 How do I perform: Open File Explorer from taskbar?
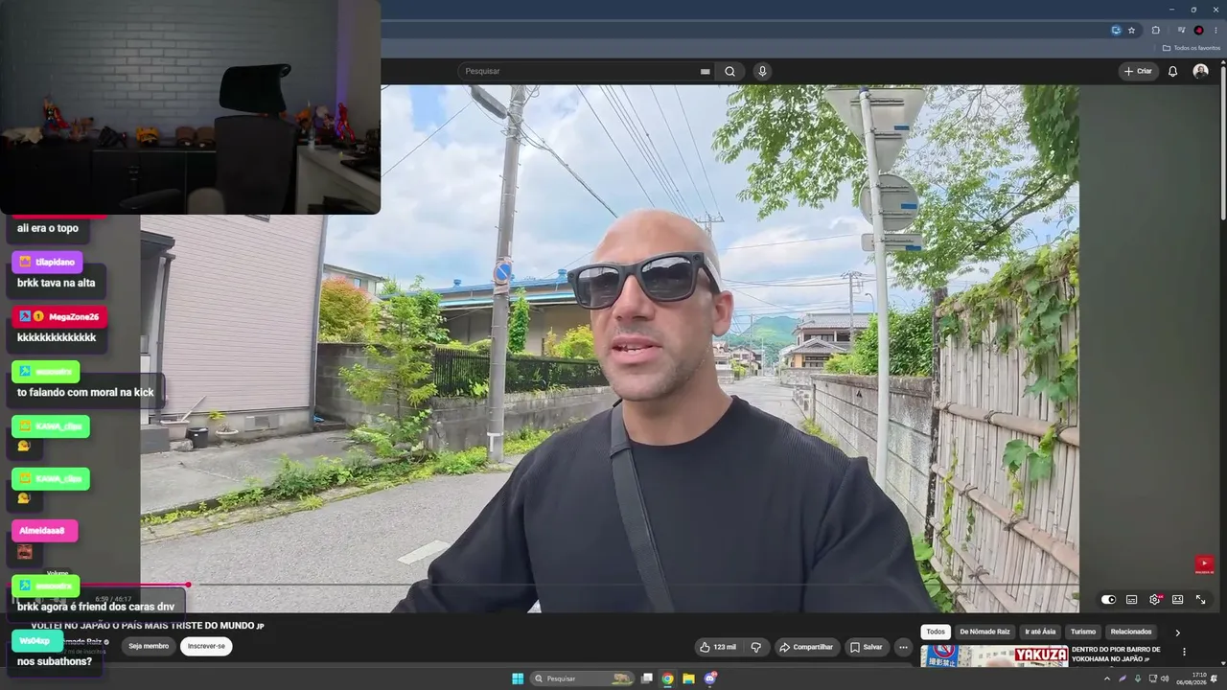(688, 678)
